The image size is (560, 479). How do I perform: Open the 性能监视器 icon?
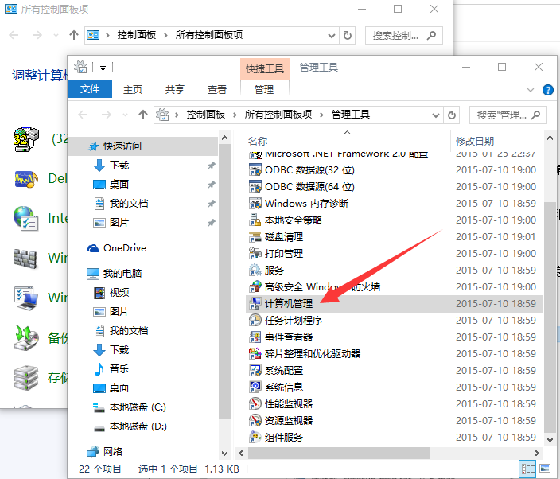[x=255, y=403]
